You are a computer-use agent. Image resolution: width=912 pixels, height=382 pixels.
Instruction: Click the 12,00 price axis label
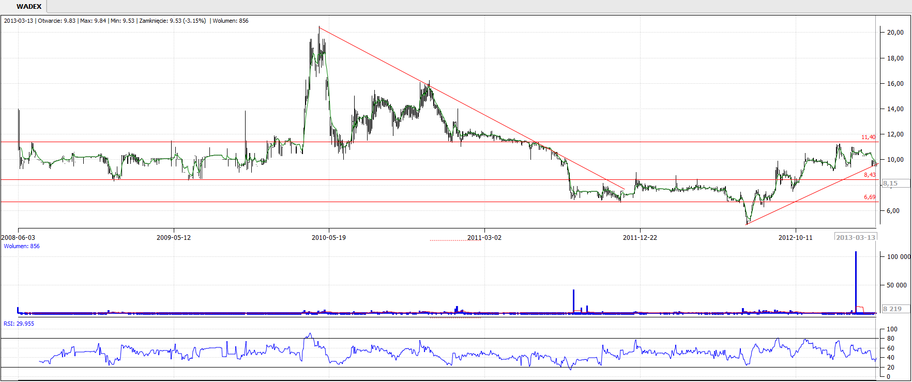pos(895,134)
